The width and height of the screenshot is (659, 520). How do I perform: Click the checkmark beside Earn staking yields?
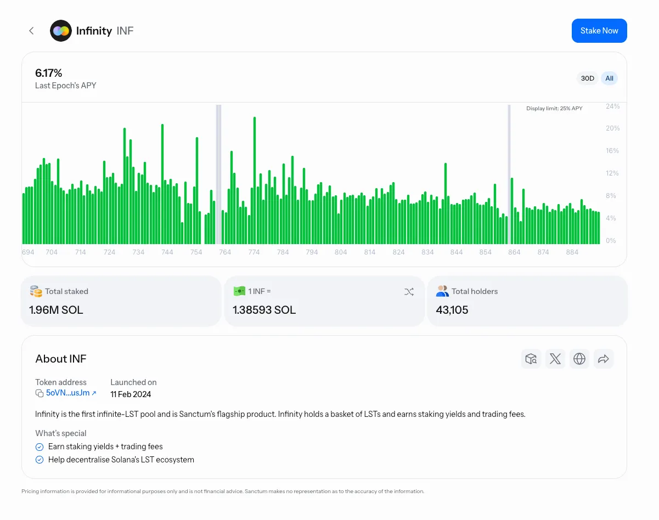pos(40,446)
